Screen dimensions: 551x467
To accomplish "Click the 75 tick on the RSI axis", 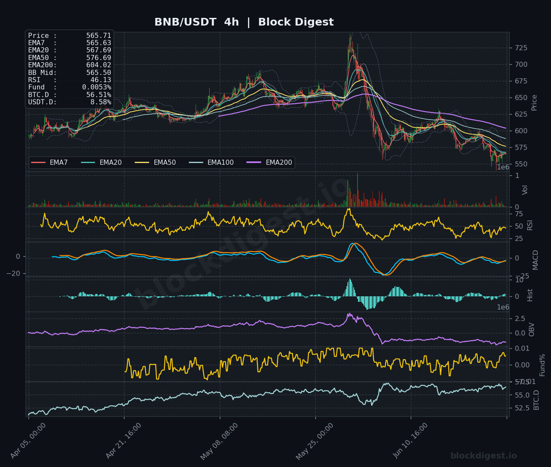I will 519,214.
